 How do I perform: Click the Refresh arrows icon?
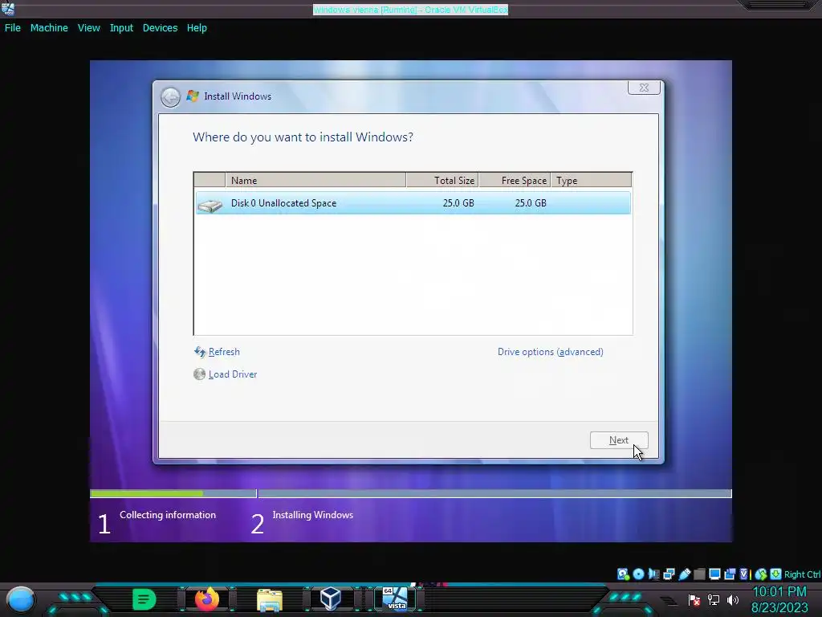[199, 352]
